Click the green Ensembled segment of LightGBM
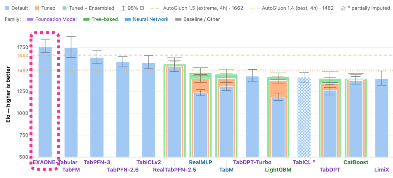 278,79
